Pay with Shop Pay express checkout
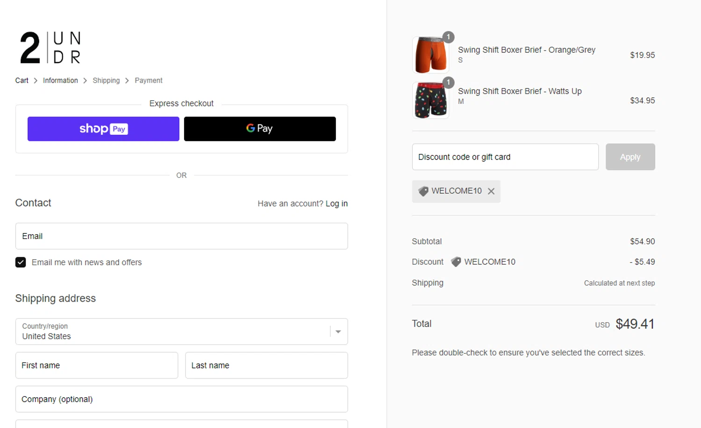The width and height of the screenshot is (701, 428). pyautogui.click(x=103, y=129)
